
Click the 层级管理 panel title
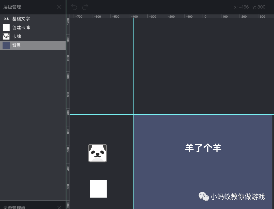(x=12, y=7)
